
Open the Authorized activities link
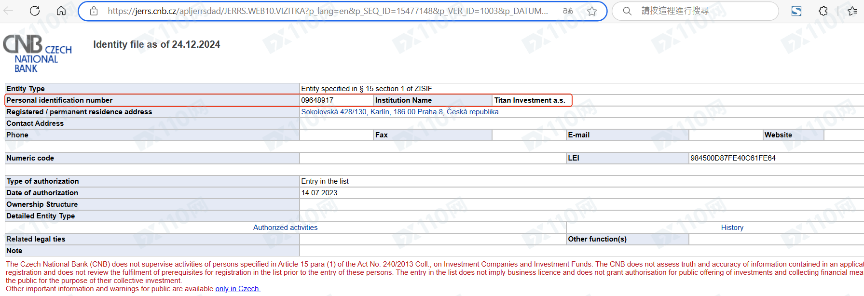coord(286,228)
